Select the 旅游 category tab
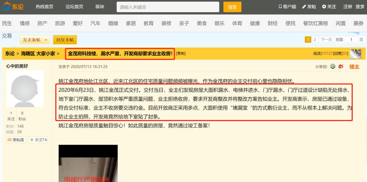This screenshot has height=182, width=367. coord(60,23)
